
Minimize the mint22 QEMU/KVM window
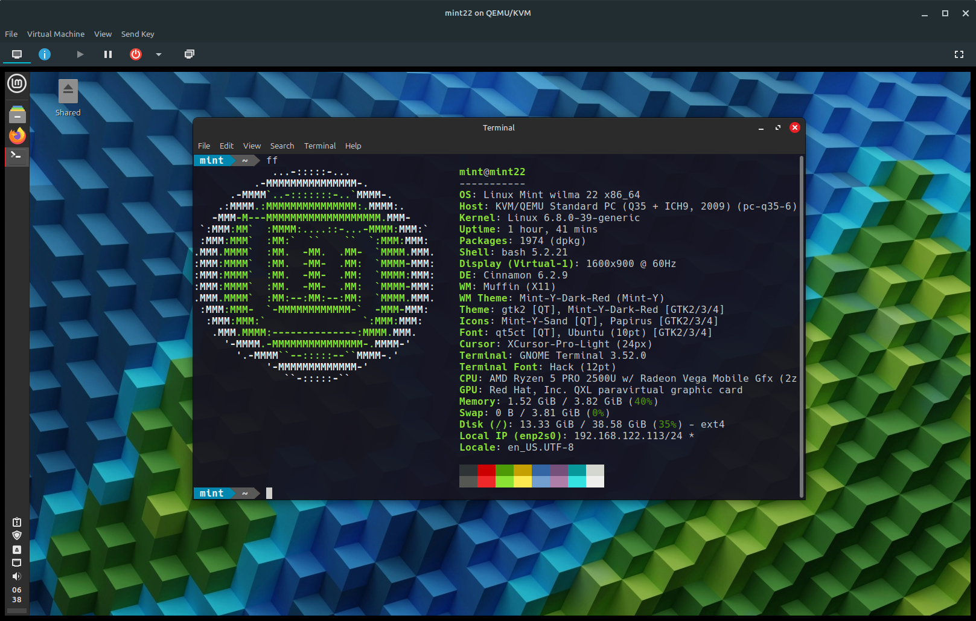(x=924, y=13)
